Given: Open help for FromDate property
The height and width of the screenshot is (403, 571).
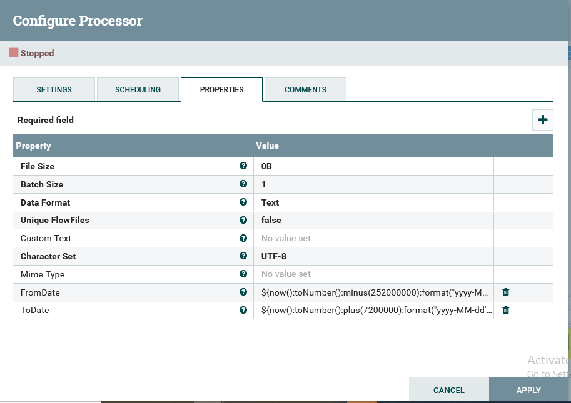Looking at the screenshot, I should point(243,292).
